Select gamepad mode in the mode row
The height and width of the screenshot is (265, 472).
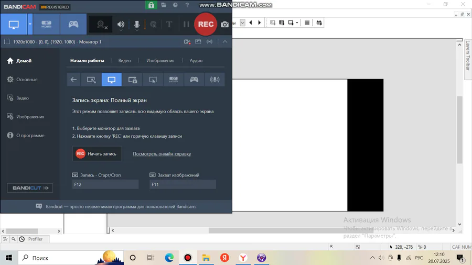pyautogui.click(x=194, y=80)
